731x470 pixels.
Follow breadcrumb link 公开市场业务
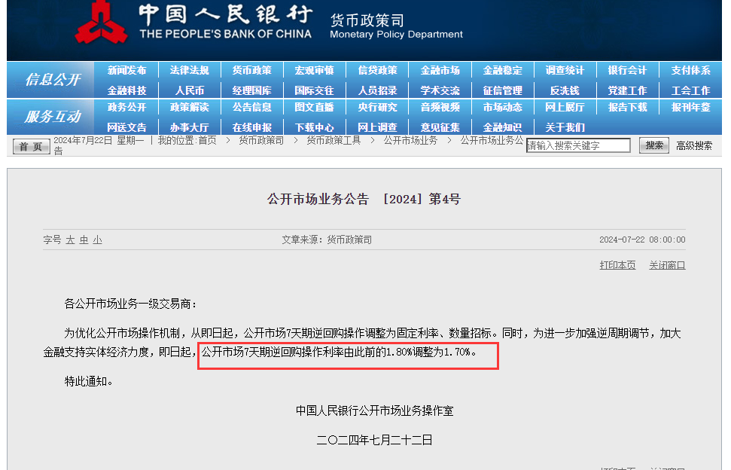click(x=410, y=140)
